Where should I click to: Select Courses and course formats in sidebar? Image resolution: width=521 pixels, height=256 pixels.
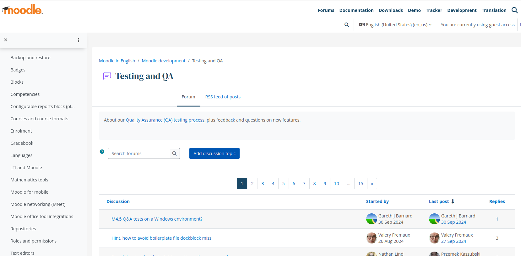(x=39, y=119)
